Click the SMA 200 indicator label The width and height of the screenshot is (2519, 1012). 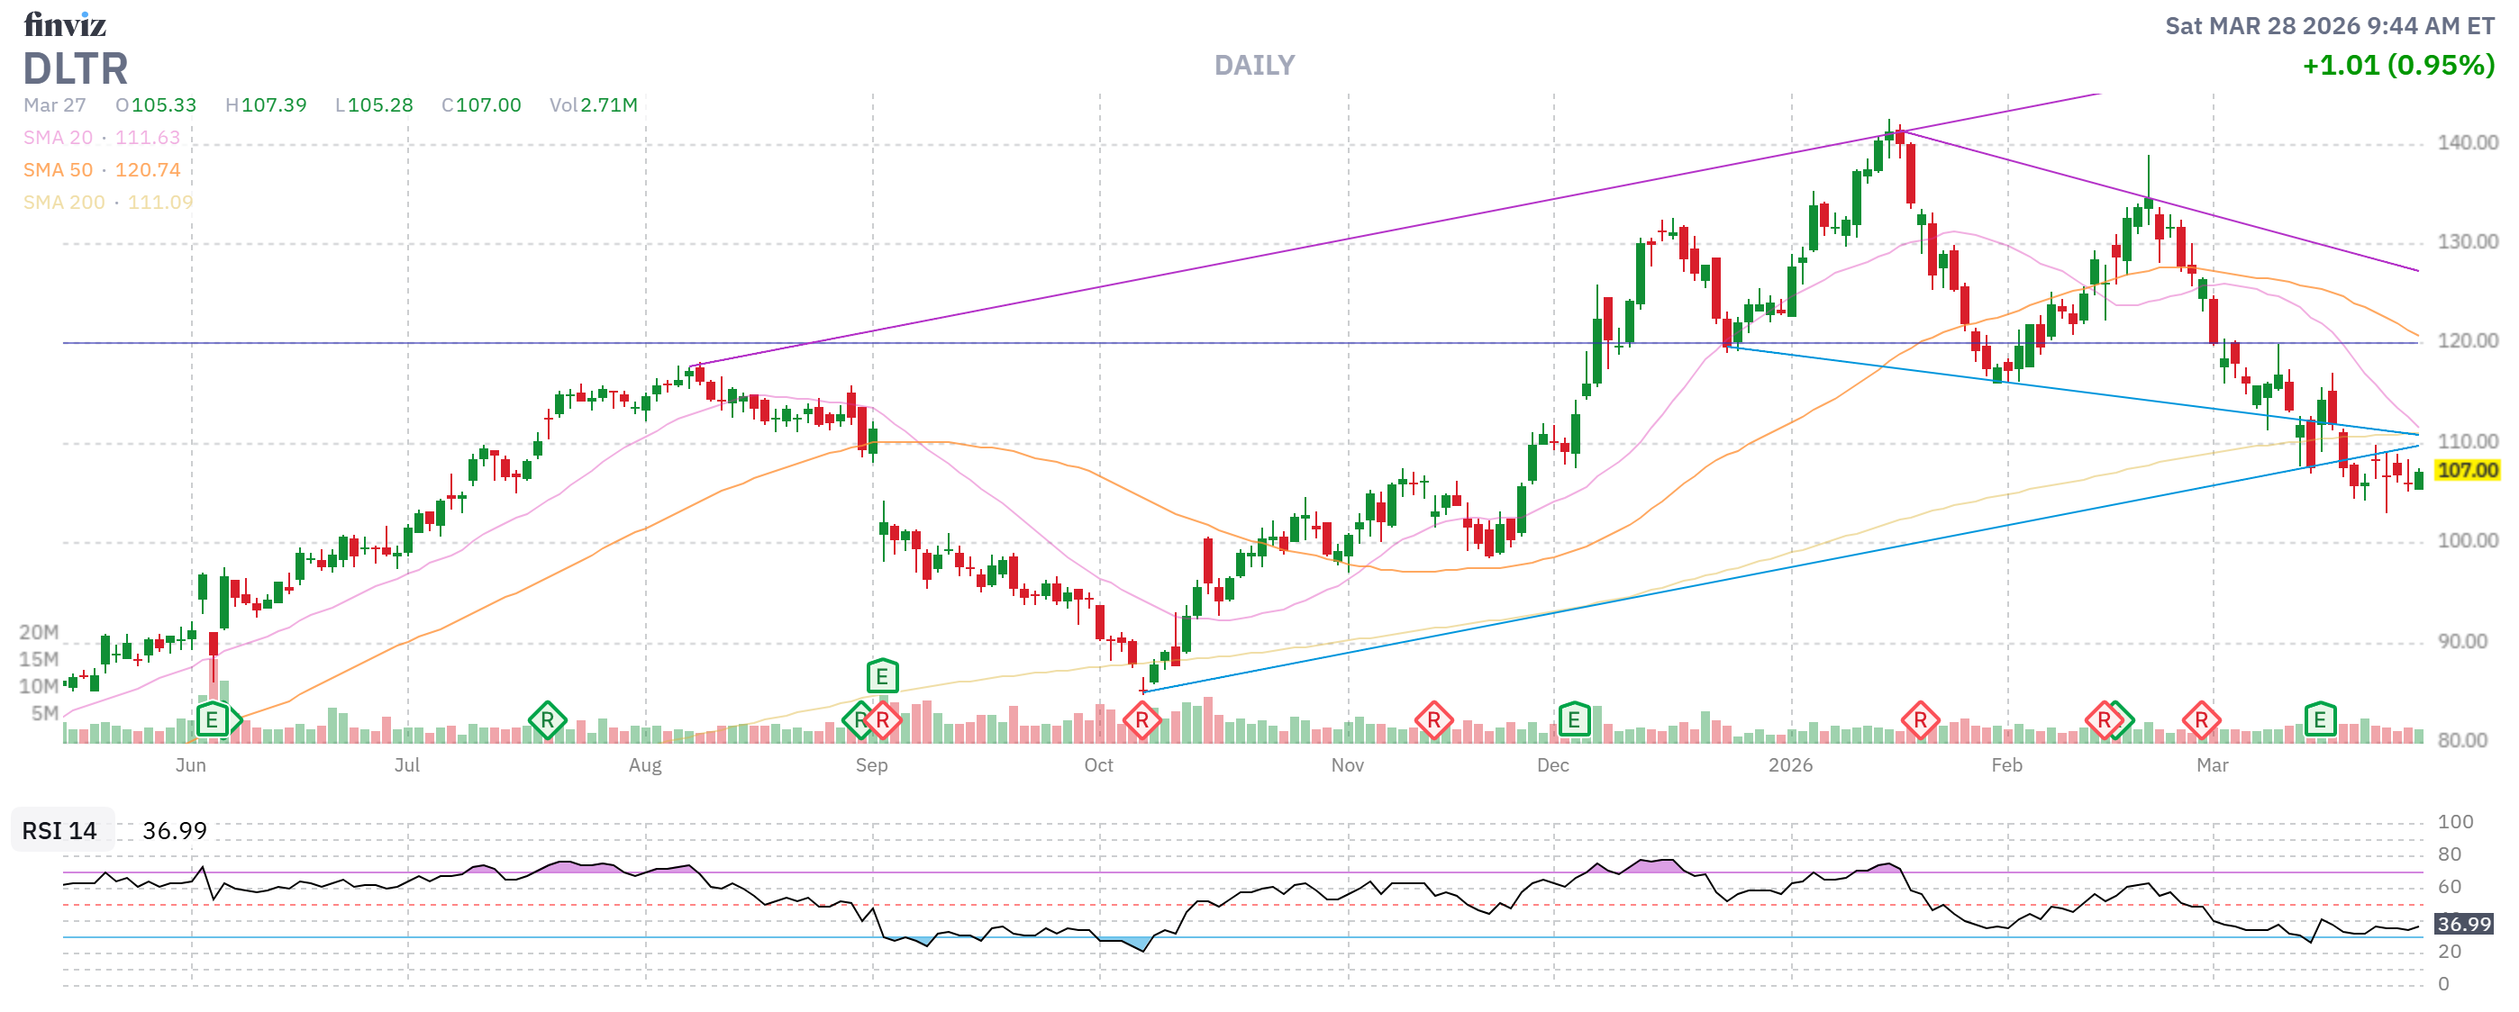64,203
